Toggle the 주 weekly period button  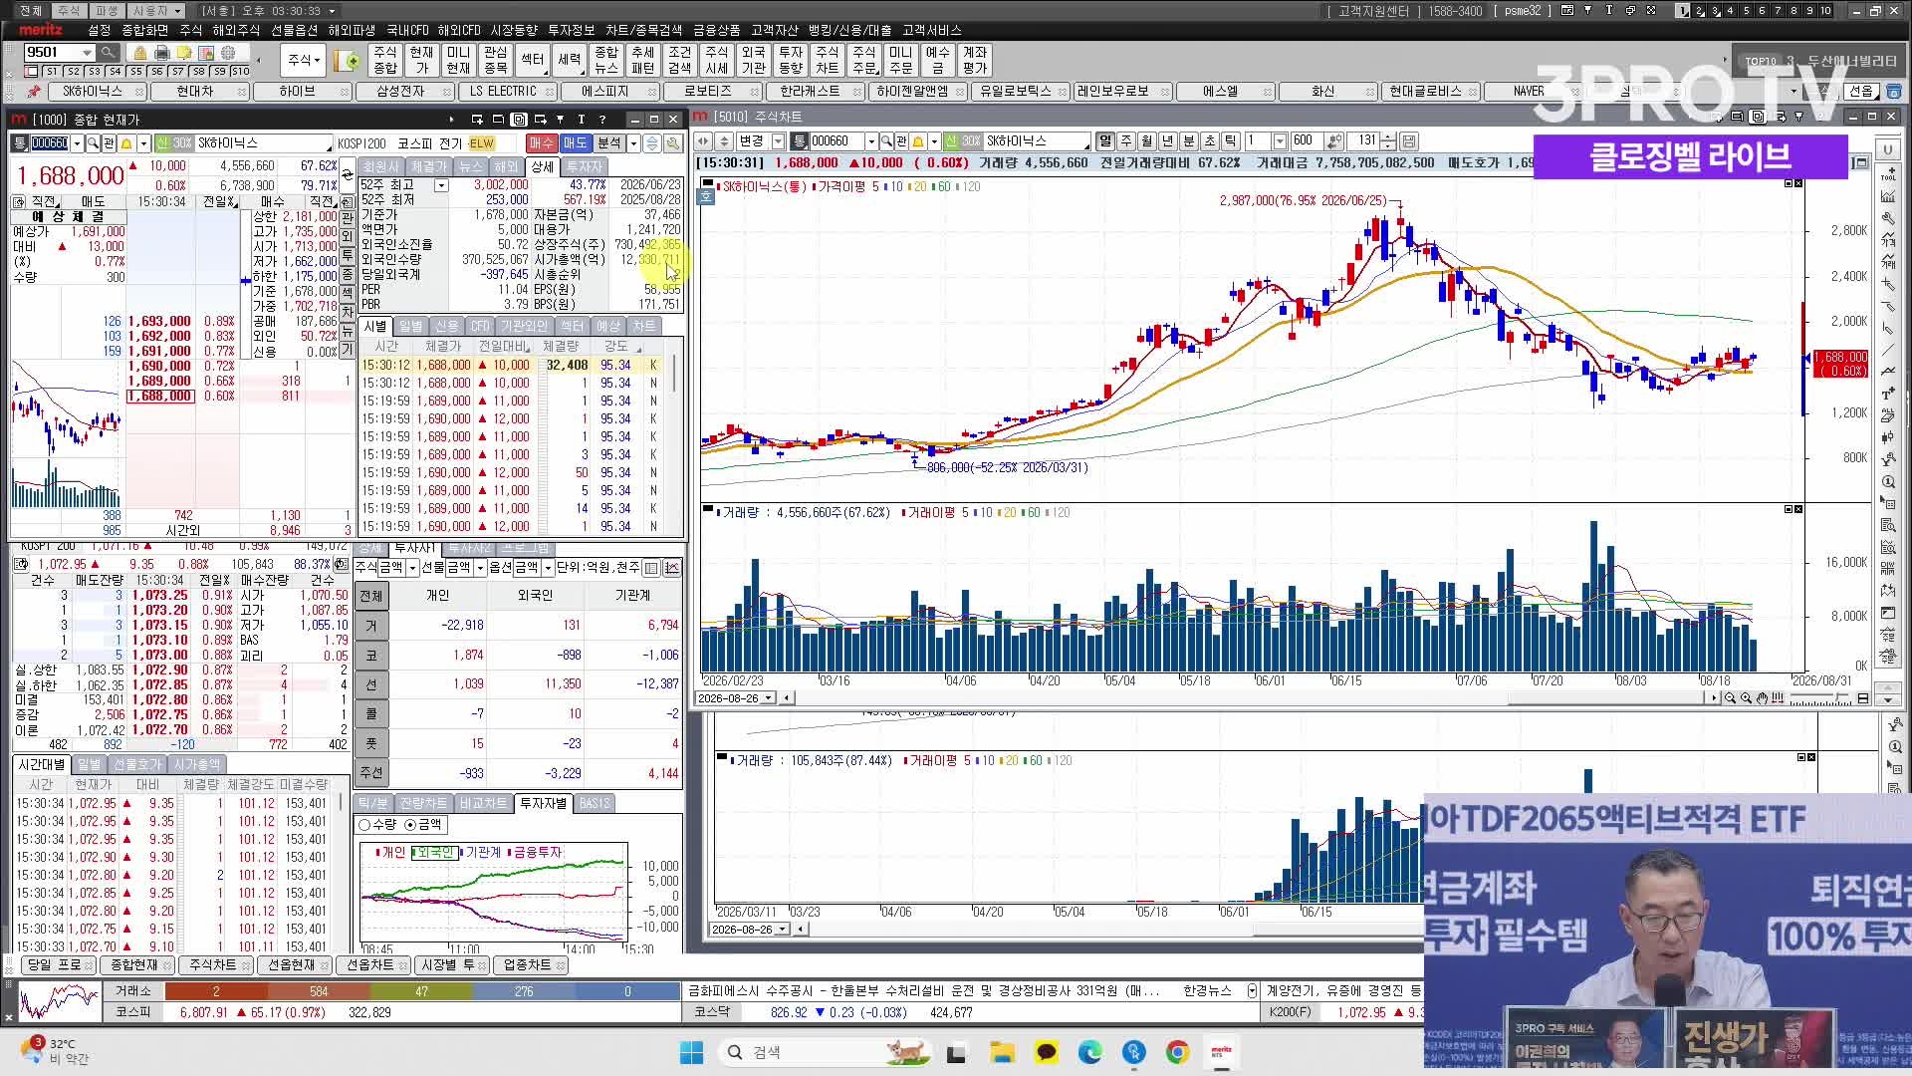click(1126, 141)
